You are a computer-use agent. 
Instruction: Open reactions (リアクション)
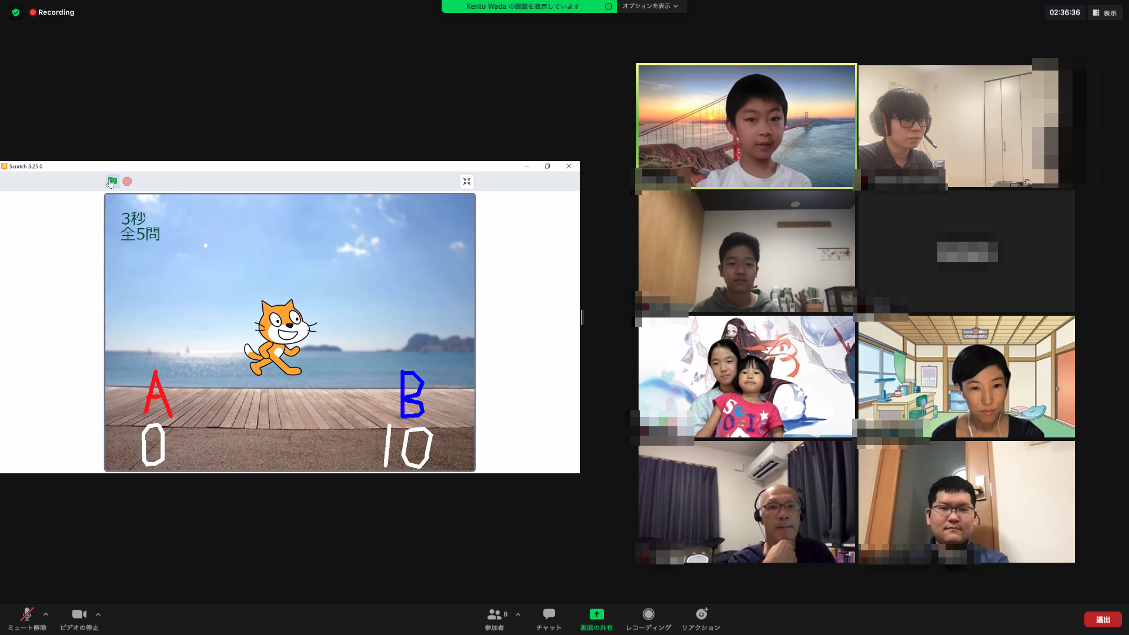(x=701, y=619)
